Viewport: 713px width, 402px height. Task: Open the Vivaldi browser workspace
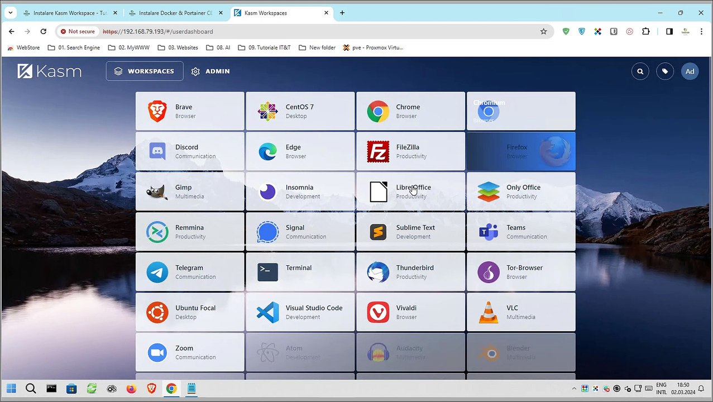[411, 312]
